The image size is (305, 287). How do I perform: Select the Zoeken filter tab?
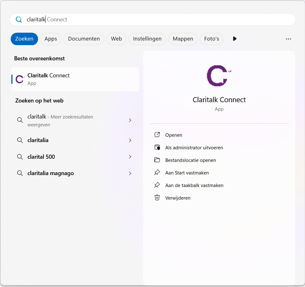click(24, 39)
